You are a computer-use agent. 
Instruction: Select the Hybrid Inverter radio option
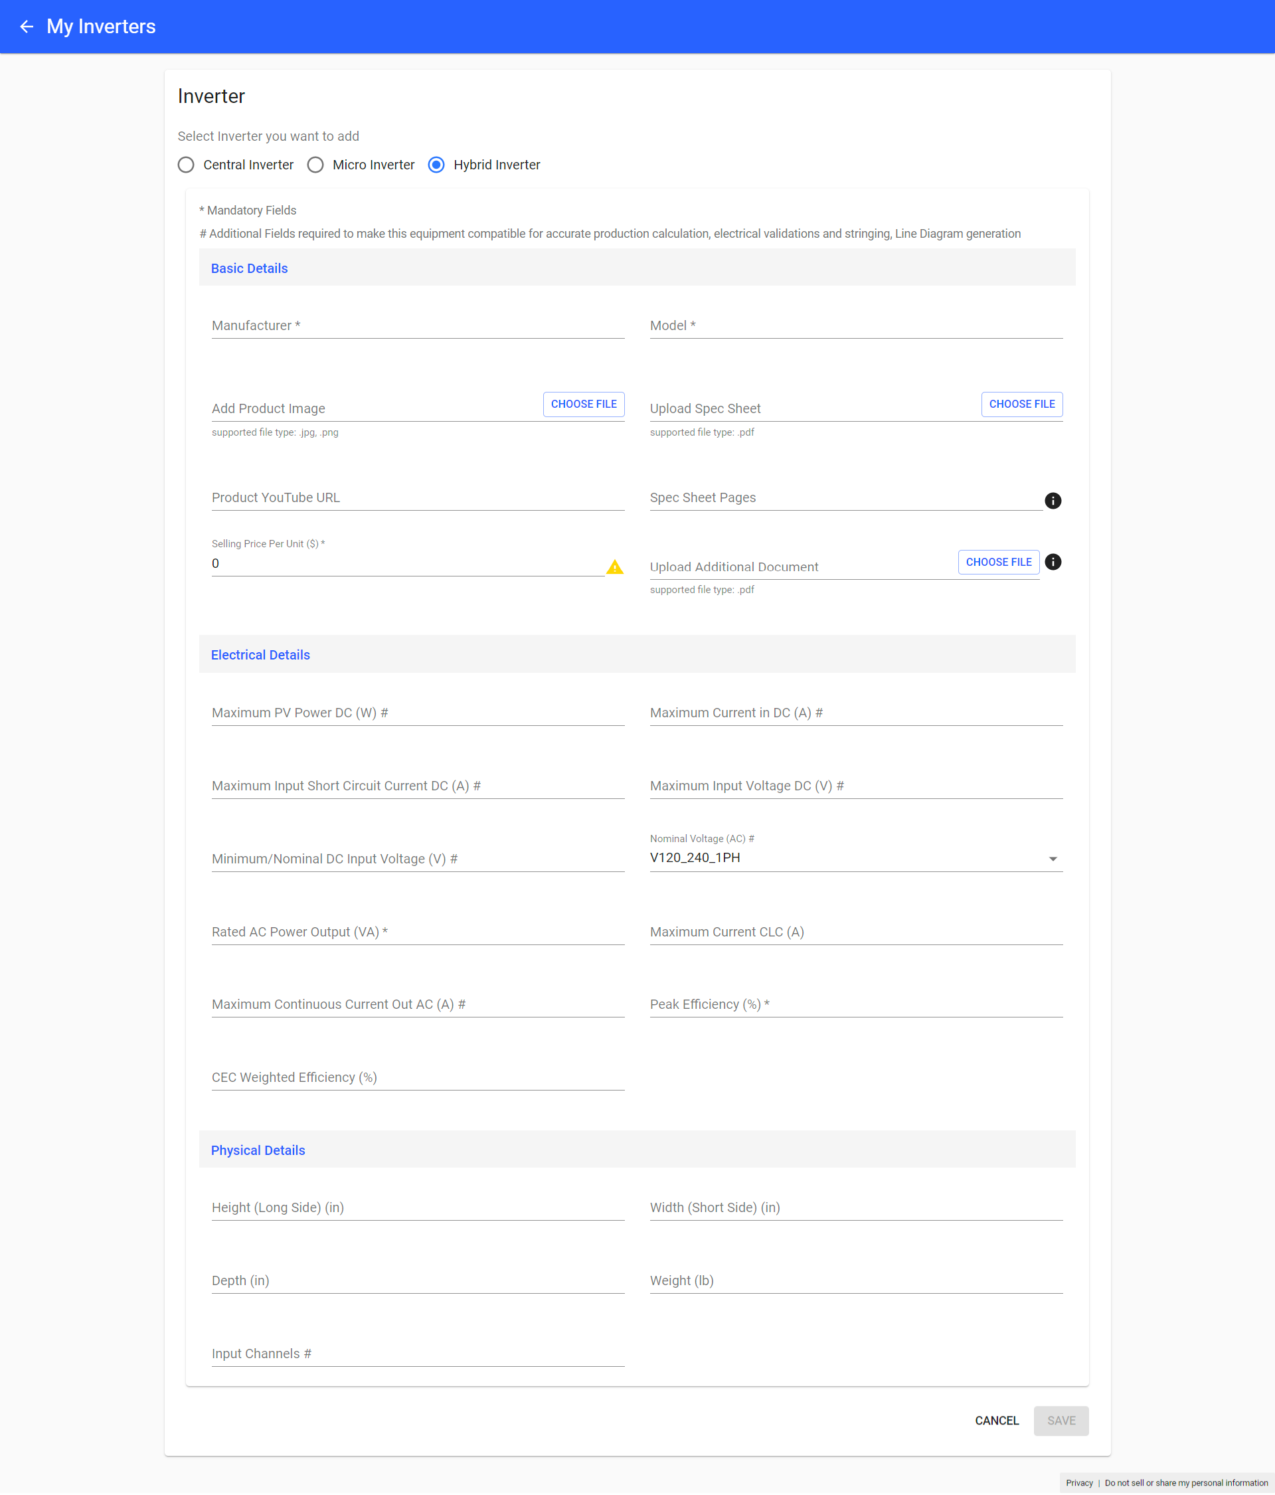[436, 165]
